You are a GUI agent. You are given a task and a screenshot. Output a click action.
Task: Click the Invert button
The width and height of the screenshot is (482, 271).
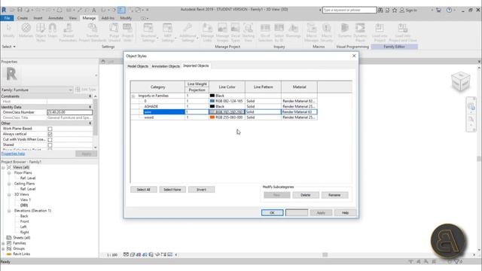(x=201, y=190)
